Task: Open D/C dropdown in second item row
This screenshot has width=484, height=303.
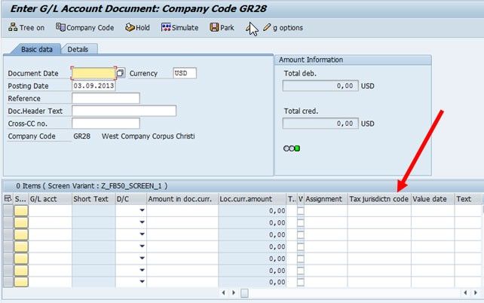Action: [x=142, y=222]
